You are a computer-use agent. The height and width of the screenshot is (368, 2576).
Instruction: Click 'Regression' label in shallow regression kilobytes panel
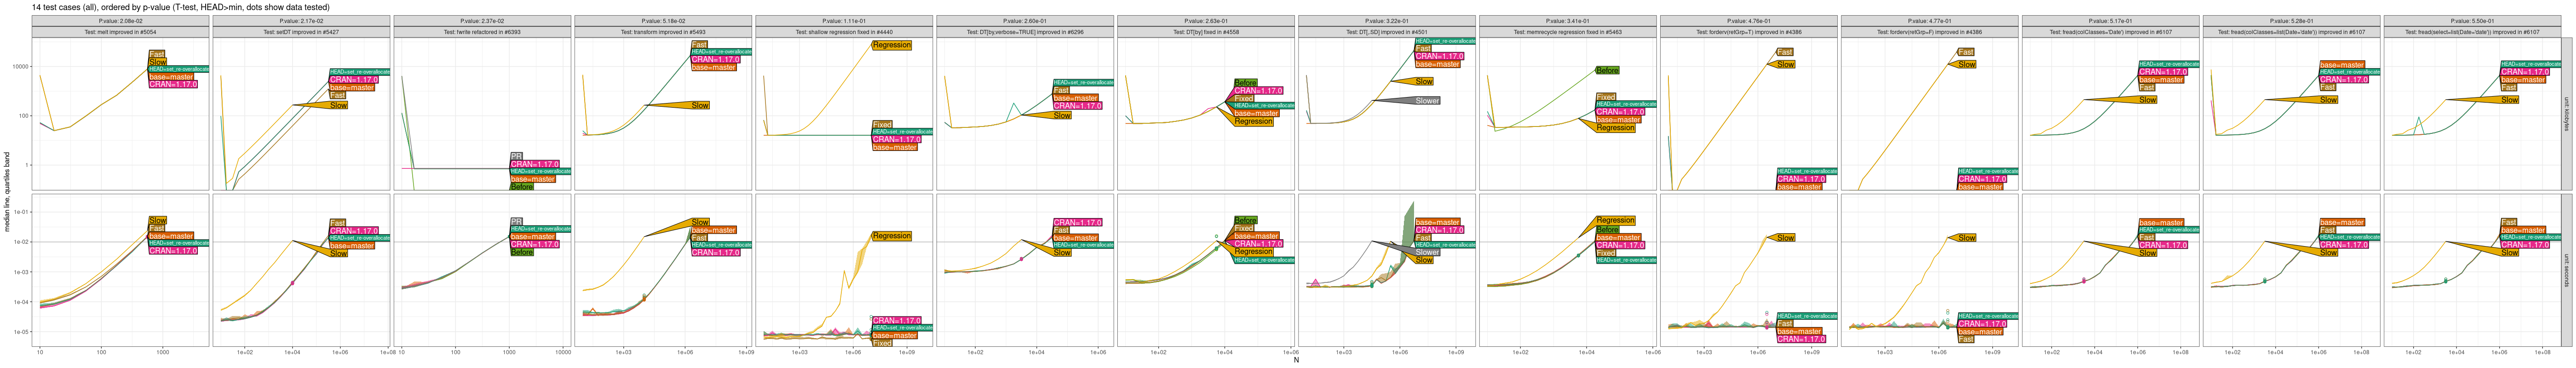(x=891, y=45)
